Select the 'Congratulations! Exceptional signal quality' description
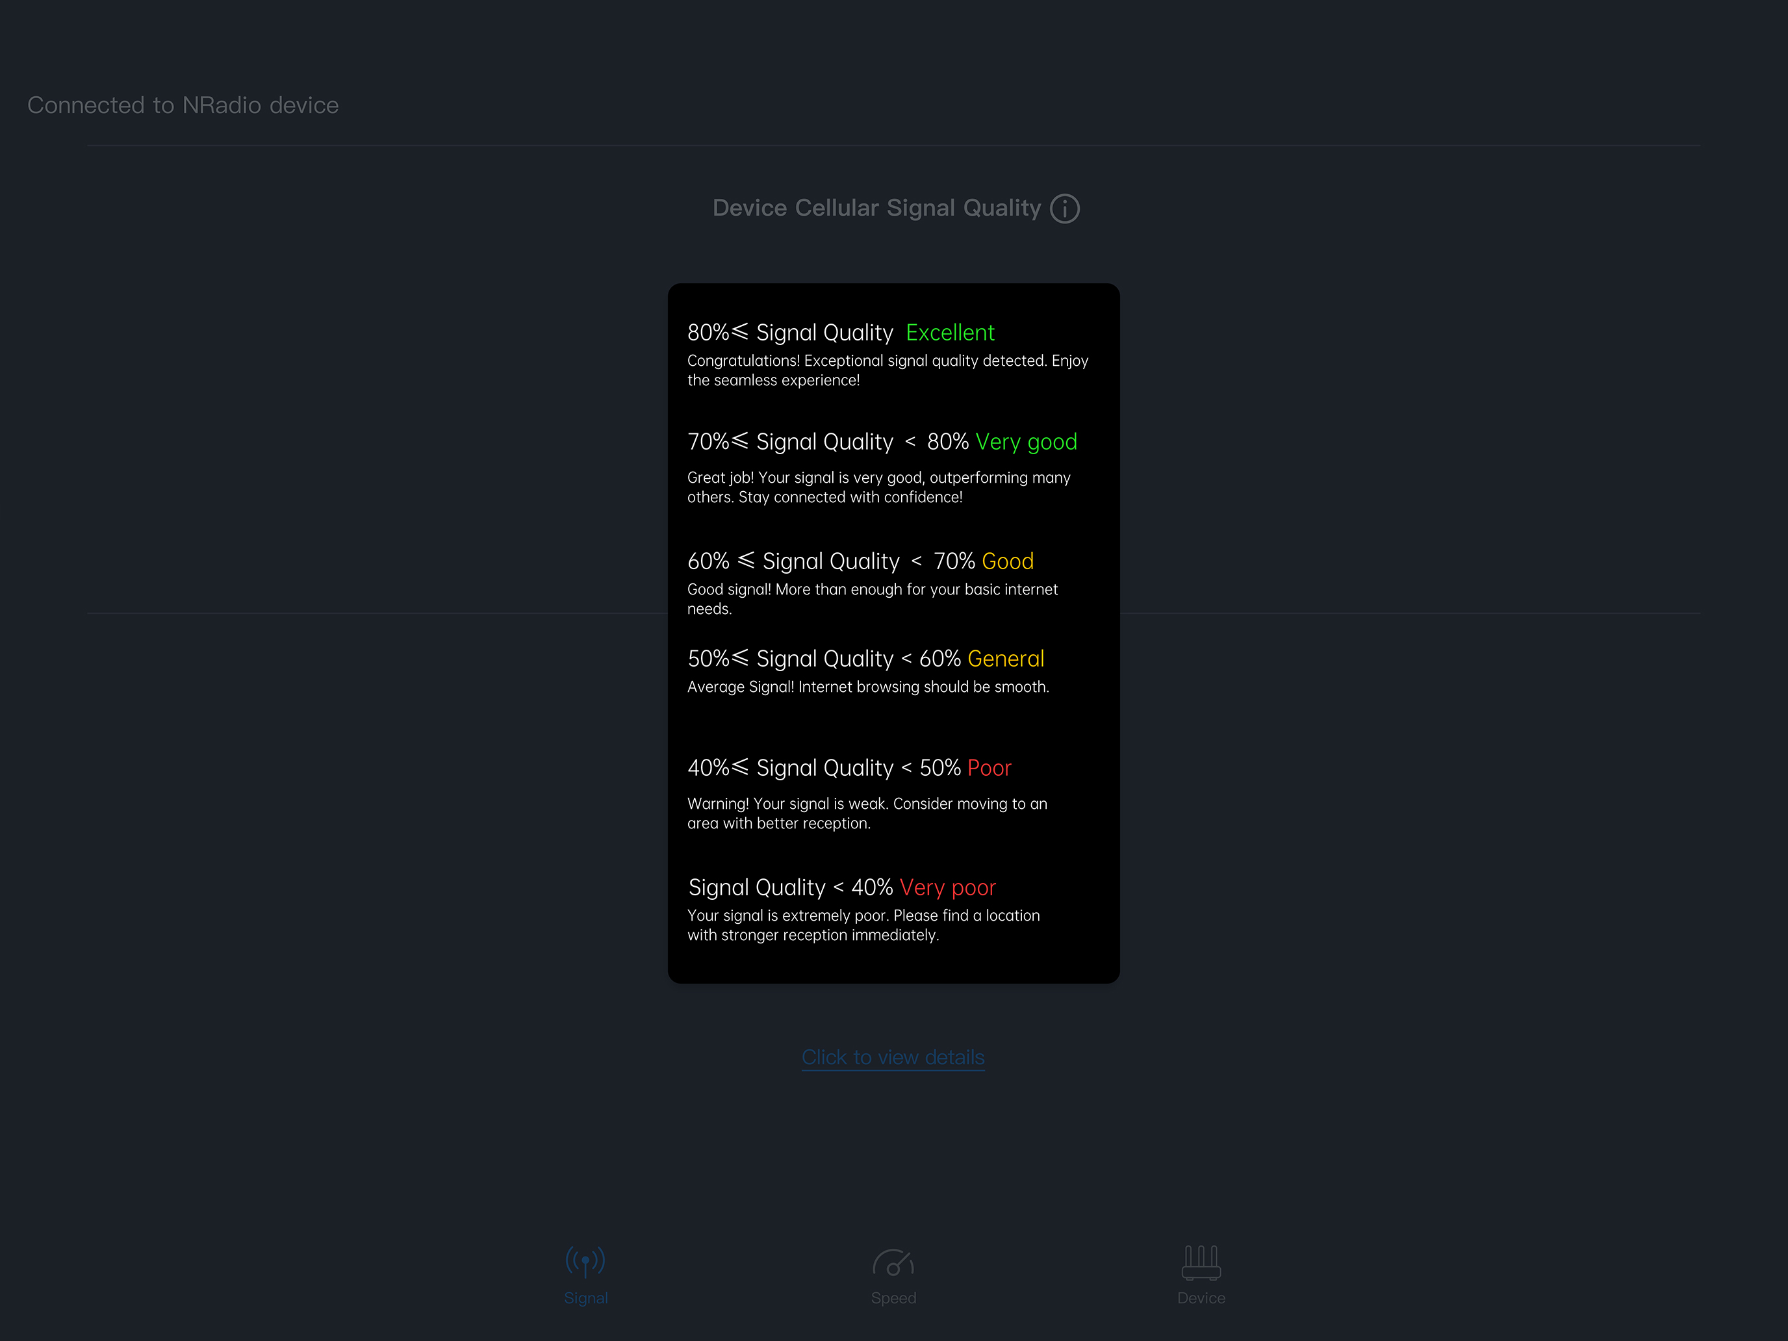 click(x=888, y=370)
